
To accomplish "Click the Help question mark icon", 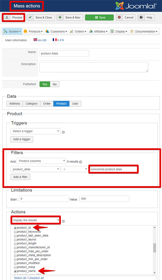I will click(x=141, y=18).
